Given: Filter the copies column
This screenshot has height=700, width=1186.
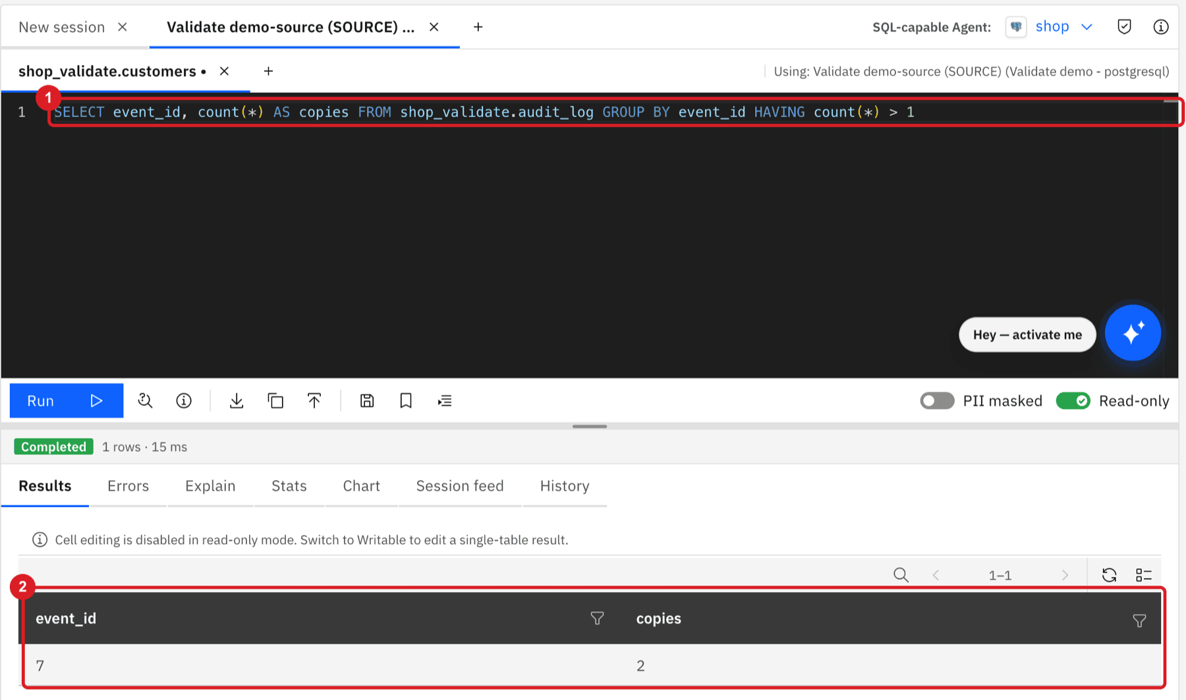Looking at the screenshot, I should [1139, 620].
